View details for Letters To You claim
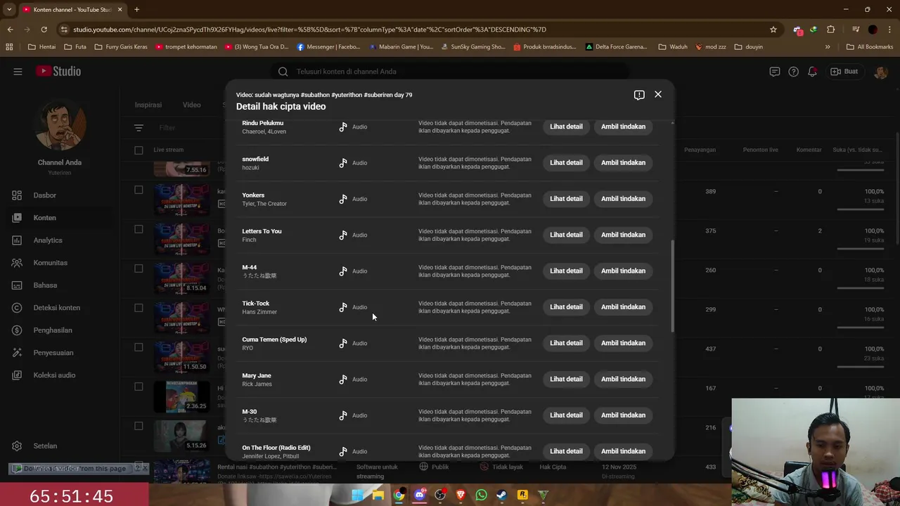The image size is (900, 506). (566, 235)
